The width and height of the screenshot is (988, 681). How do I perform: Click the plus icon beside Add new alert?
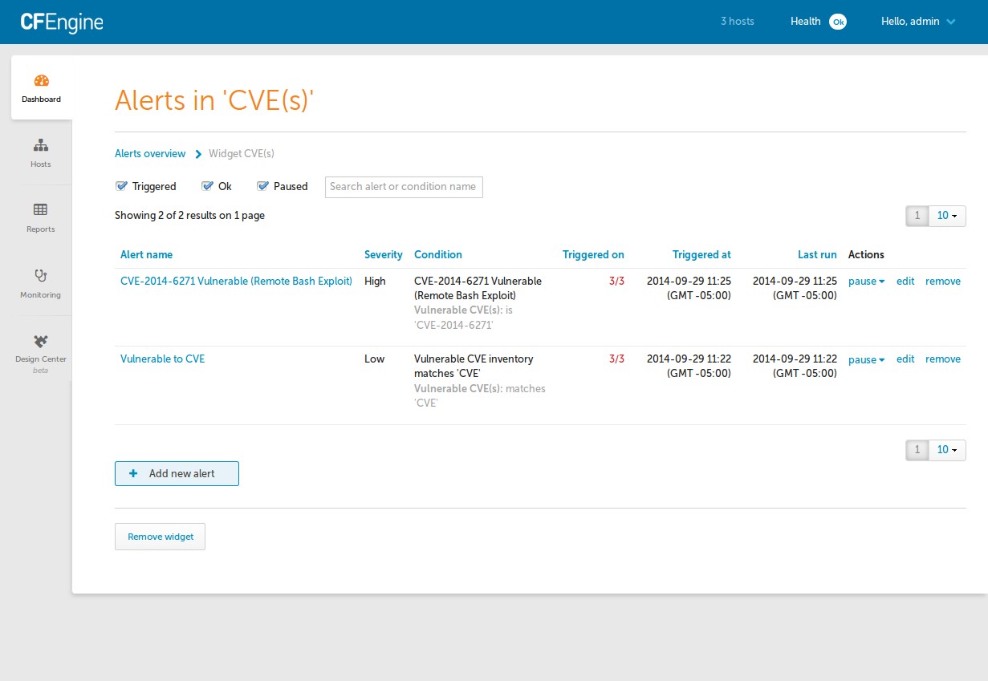133,473
